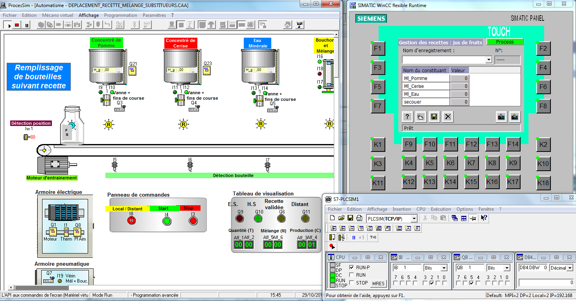Viewport: 576px width, 301px height.
Task: Click the PLCSIM print icon
Action: (359, 218)
